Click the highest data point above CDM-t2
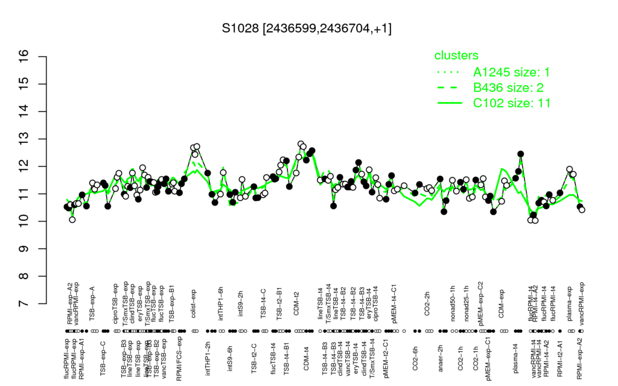Viewport: 618px width, 386px height. pos(301,144)
